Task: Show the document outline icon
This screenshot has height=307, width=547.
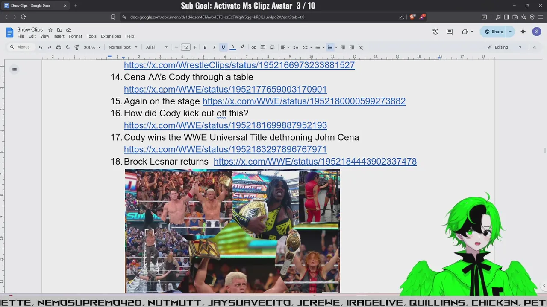Action: 15,70
